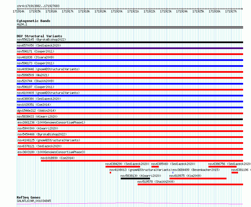
Task: Click the tiny blue mark under esv3684499
Action: click(x=173, y=173)
